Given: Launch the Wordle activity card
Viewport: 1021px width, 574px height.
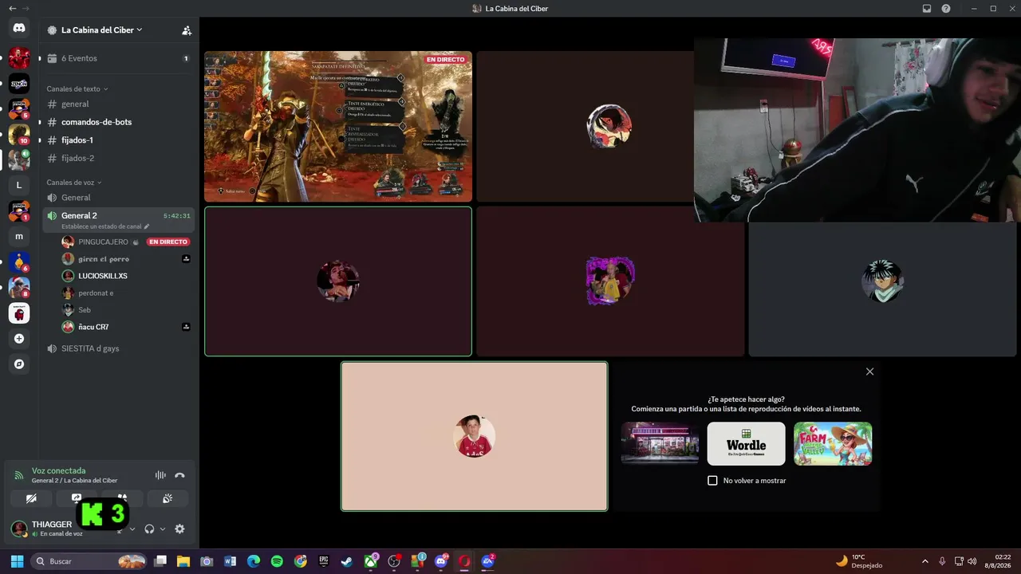Looking at the screenshot, I should [746, 443].
